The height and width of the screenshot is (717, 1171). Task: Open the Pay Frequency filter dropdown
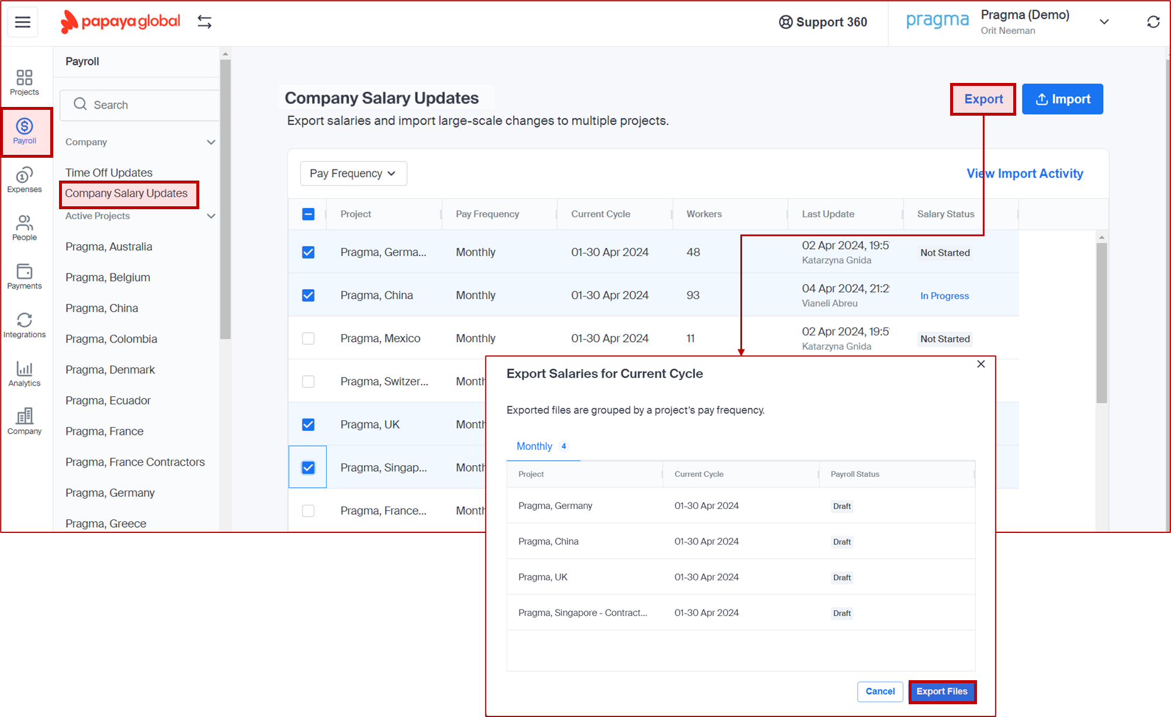(354, 174)
